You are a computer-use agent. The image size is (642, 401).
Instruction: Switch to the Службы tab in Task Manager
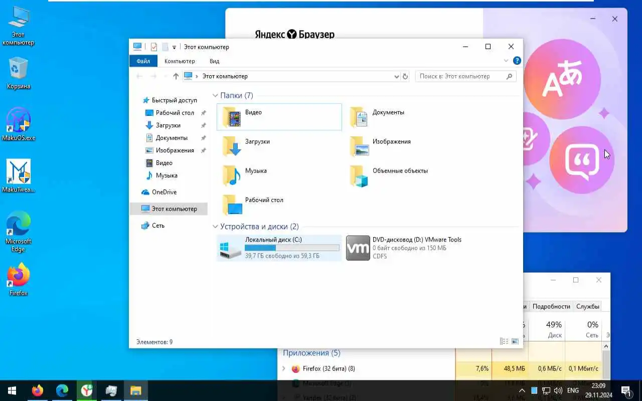tap(587, 306)
